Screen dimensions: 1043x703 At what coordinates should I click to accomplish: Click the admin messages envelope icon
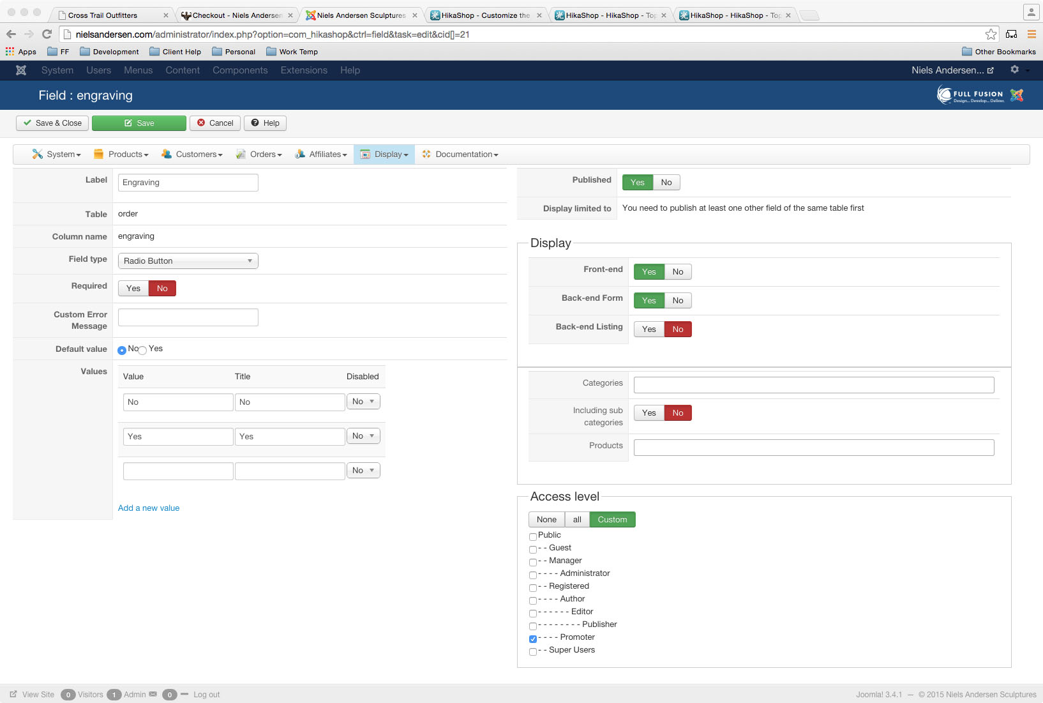tap(153, 695)
